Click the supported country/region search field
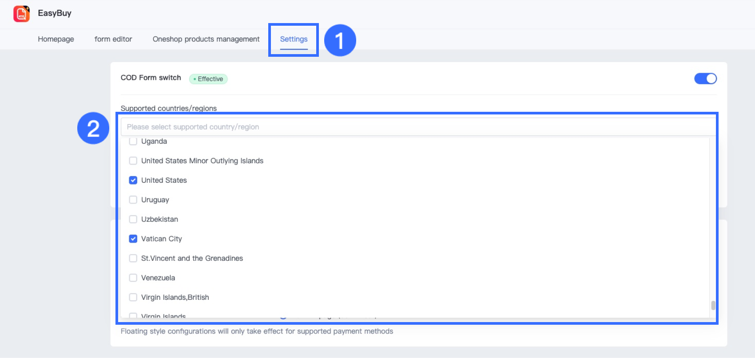This screenshot has width=755, height=358. coord(417,127)
